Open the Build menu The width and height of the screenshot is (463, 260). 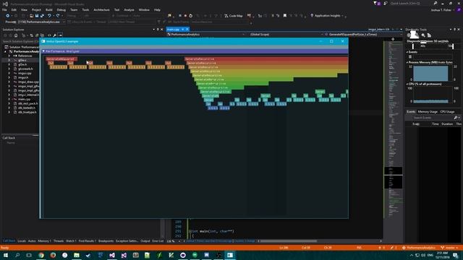click(49, 9)
